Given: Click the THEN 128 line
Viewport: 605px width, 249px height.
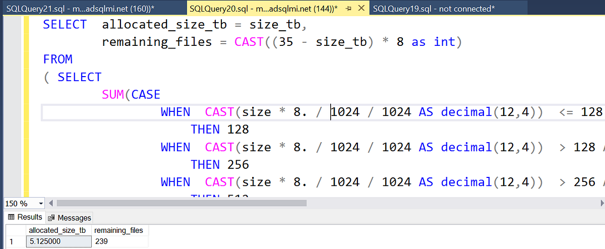Looking at the screenshot, I should point(220,130).
